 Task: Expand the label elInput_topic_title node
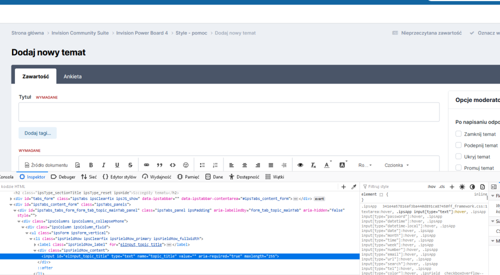(x=35, y=244)
